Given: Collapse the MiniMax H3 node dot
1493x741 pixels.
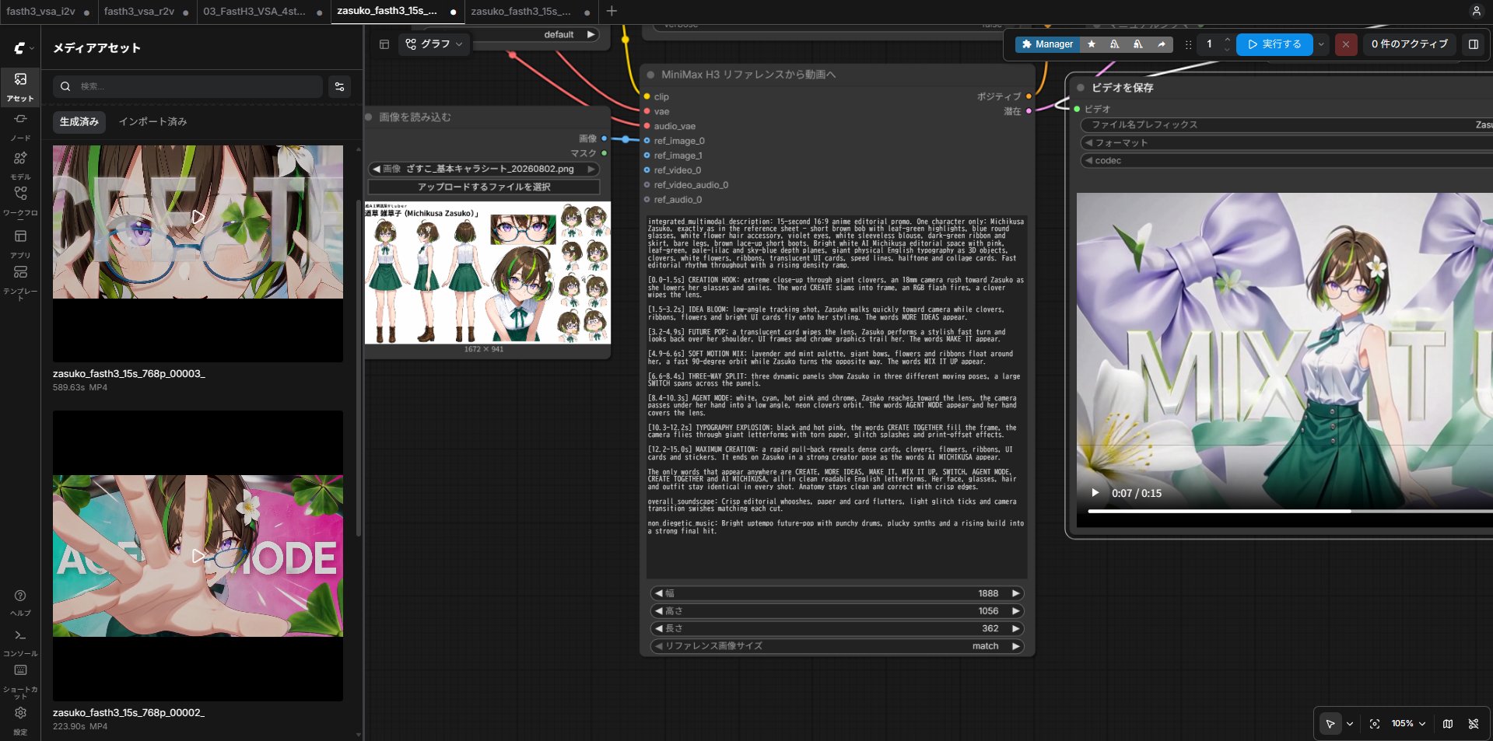Looking at the screenshot, I should [650, 75].
